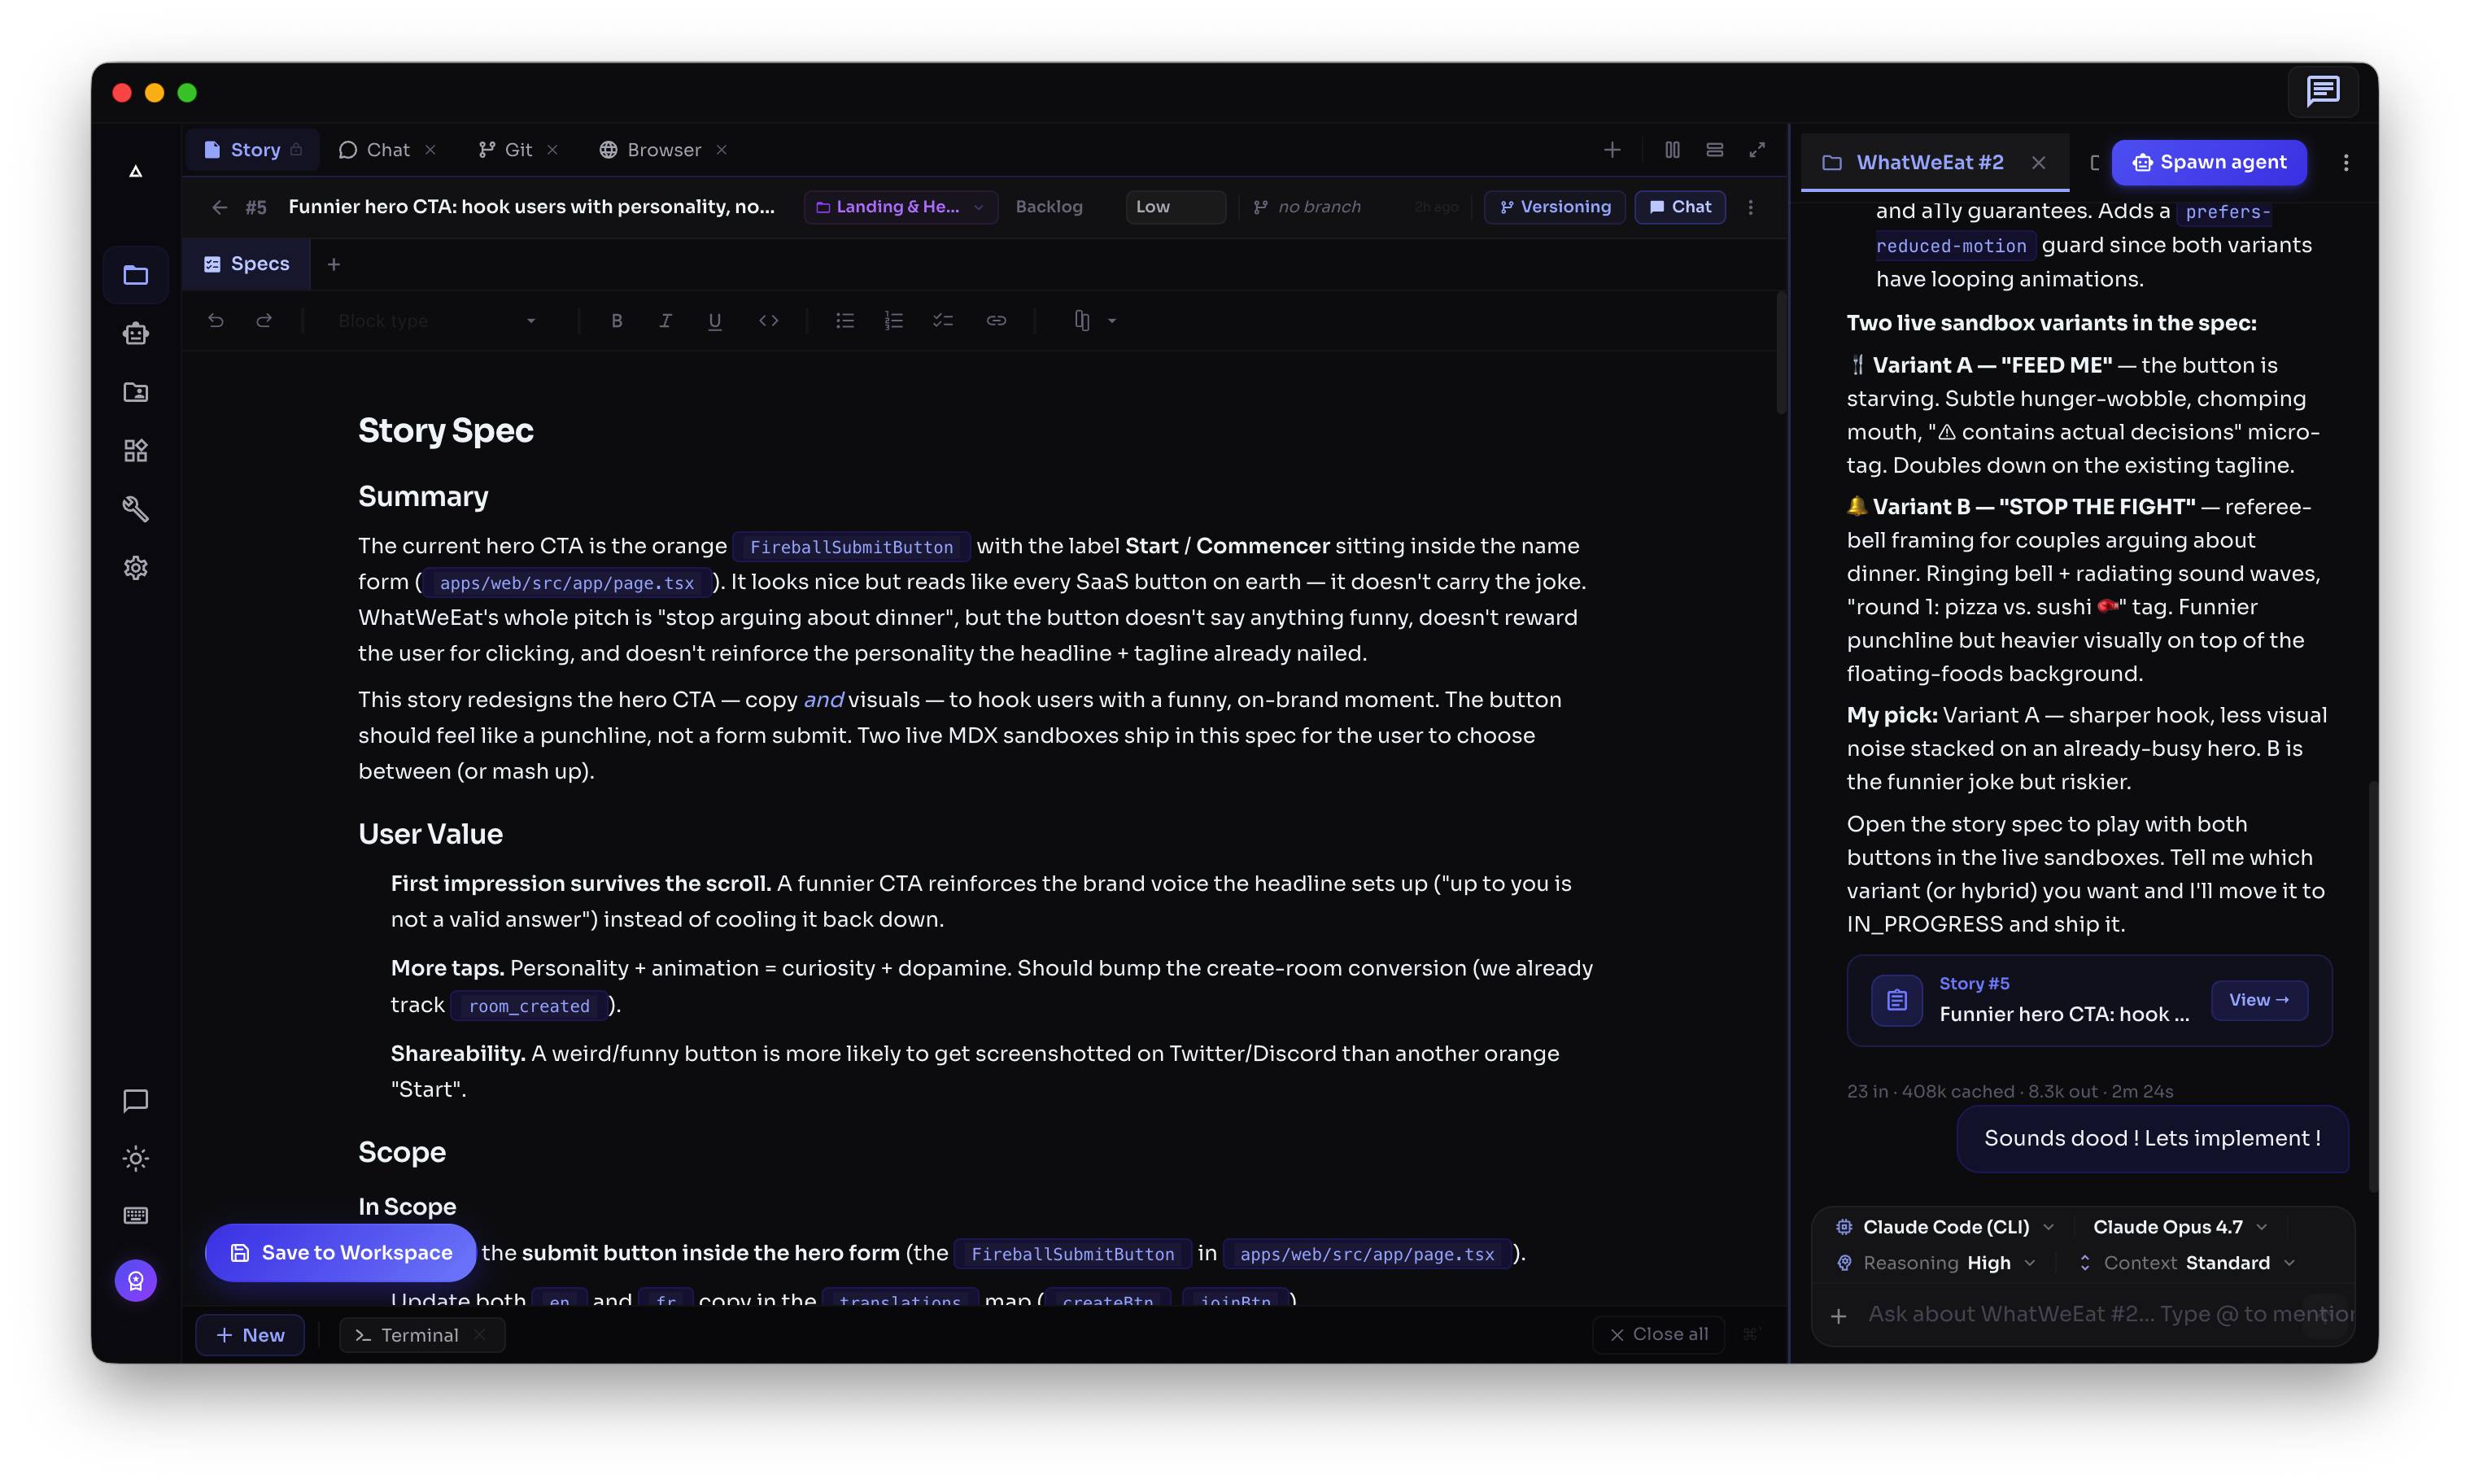Toggle numbered list
2470x1484 pixels.
[x=894, y=321]
